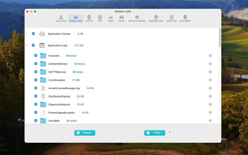
Task: Click the 1.1 MB size value
Action: pos(76,80)
